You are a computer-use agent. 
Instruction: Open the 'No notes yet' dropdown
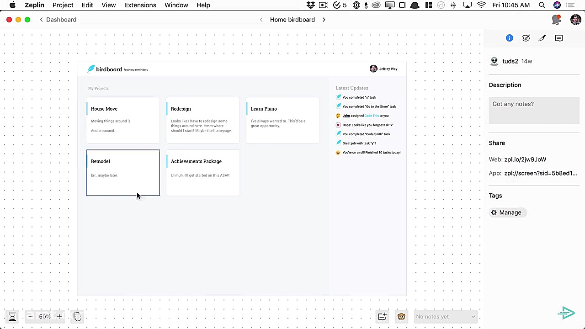[x=445, y=316]
